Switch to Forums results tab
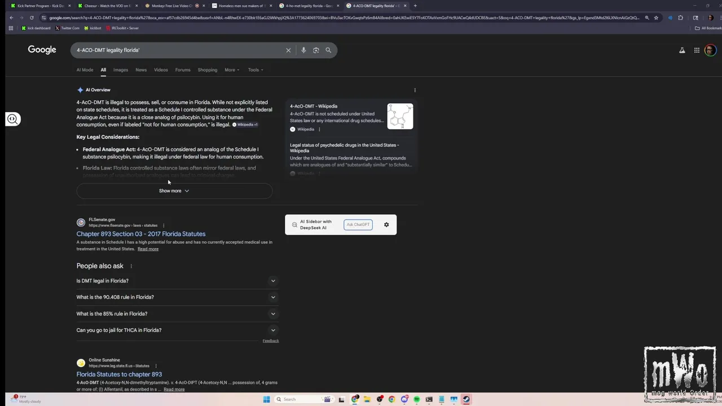The height and width of the screenshot is (406, 722). click(x=183, y=70)
